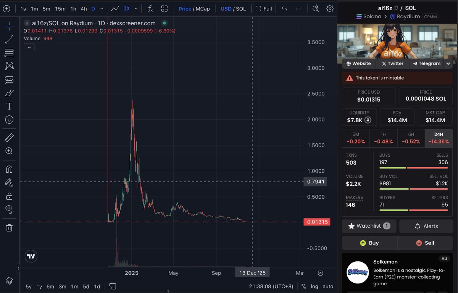Expand the chart type dropdown arrow

coord(137,8)
